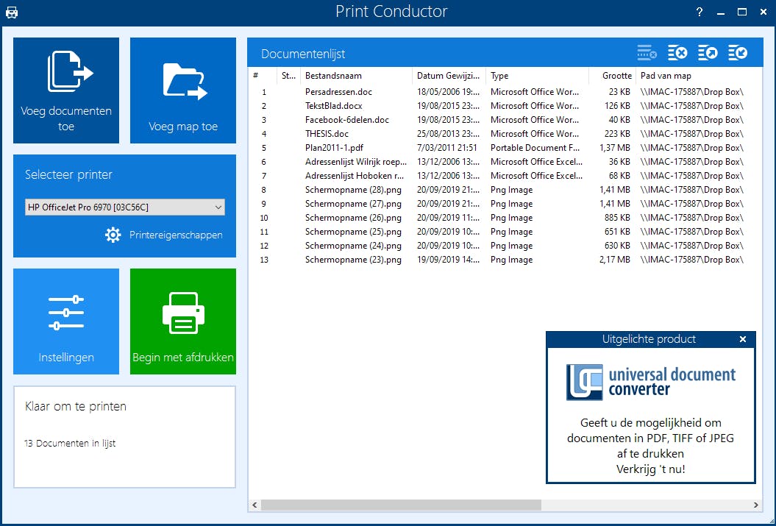Select the Adressenlijst Hoboken r... row
776x526 pixels.
(x=505, y=176)
